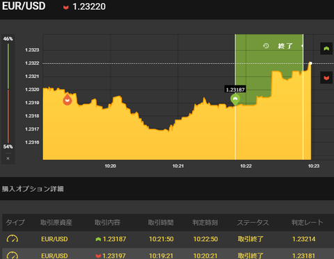Click the settlement rate 1.23181
The width and height of the screenshot is (334, 259).
pyautogui.click(x=304, y=256)
